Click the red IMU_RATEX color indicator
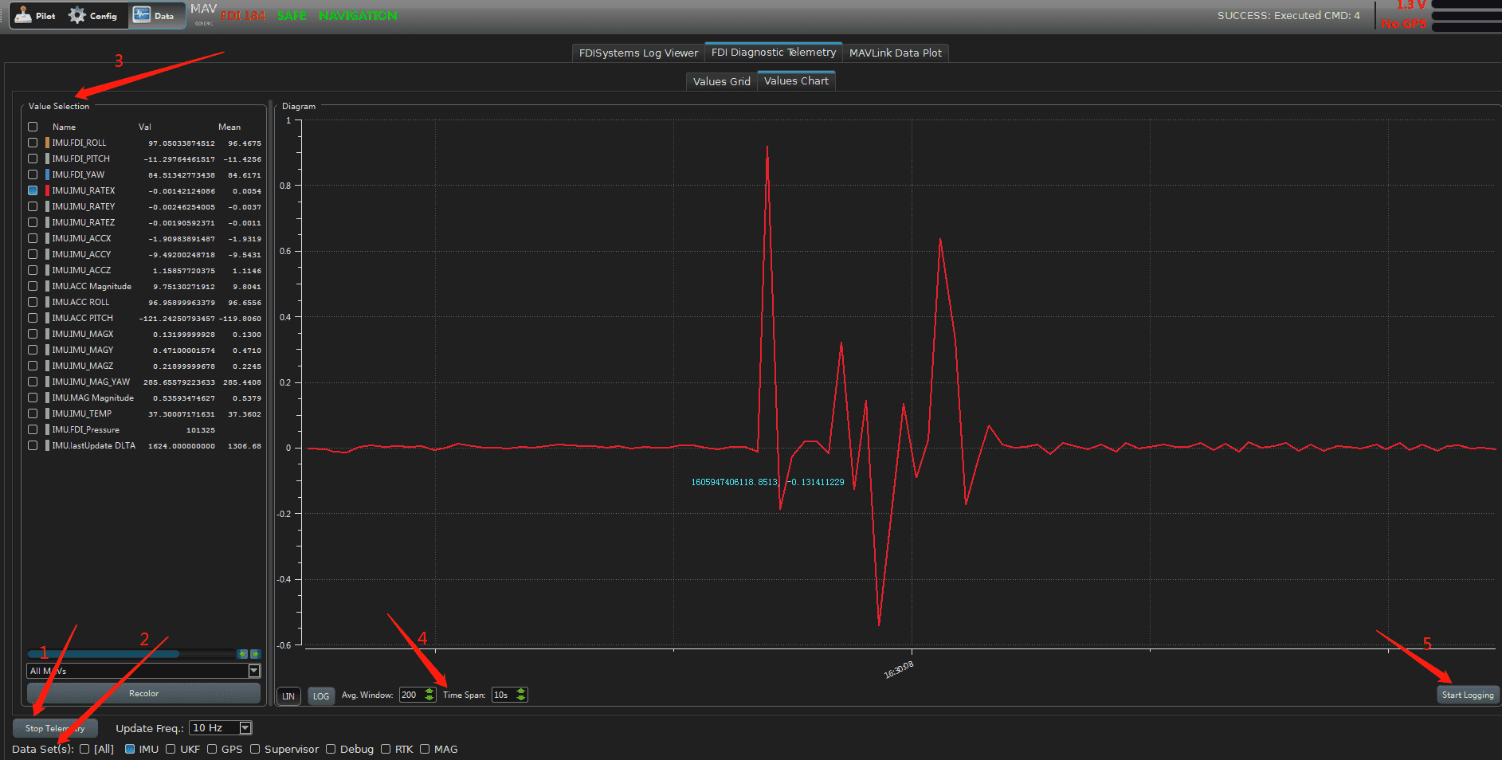Image resolution: width=1502 pixels, height=760 pixels. click(x=47, y=190)
